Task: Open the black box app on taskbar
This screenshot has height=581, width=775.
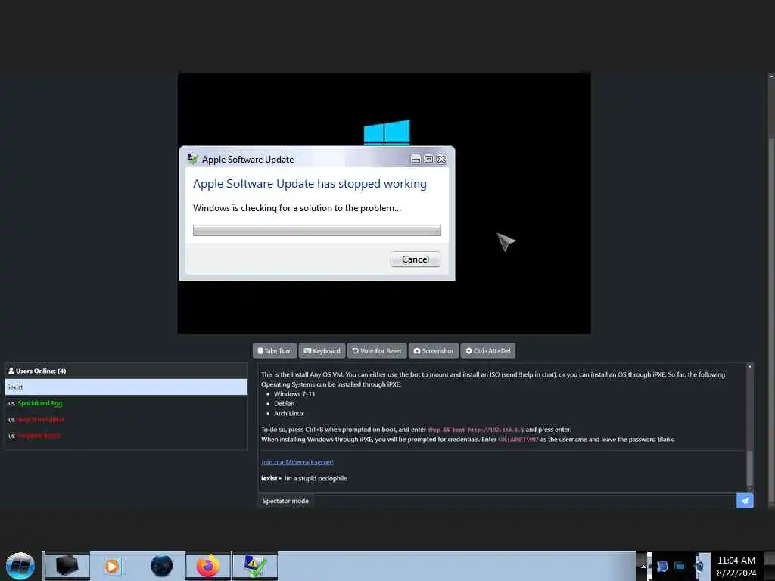Action: pos(67,566)
